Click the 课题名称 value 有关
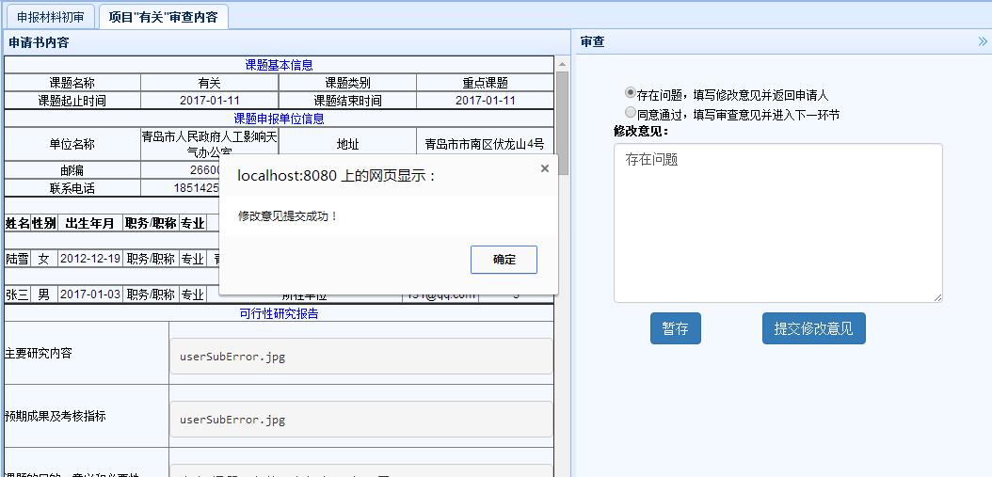992x477 pixels. (x=209, y=83)
